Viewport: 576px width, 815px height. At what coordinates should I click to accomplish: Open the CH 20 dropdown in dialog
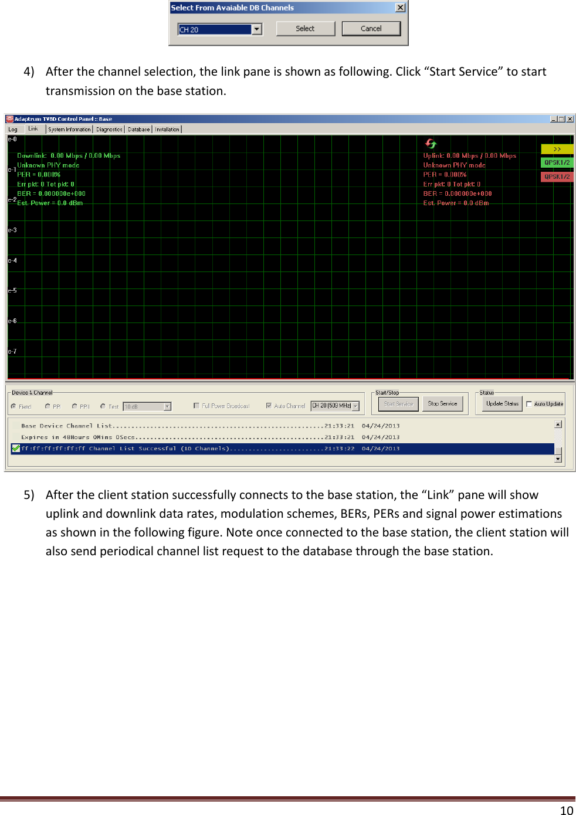click(x=257, y=29)
